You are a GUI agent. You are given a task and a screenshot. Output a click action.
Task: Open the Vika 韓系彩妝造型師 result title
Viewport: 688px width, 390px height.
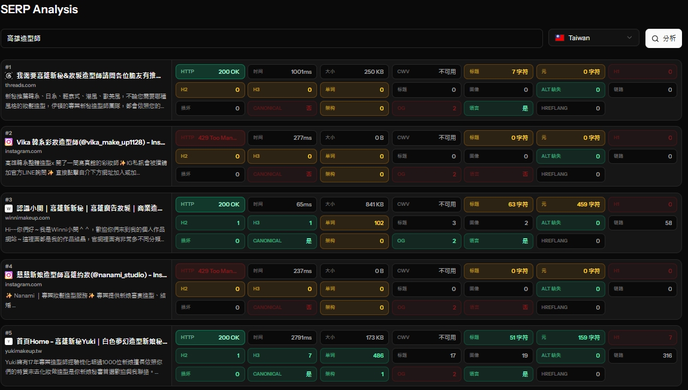(x=91, y=142)
